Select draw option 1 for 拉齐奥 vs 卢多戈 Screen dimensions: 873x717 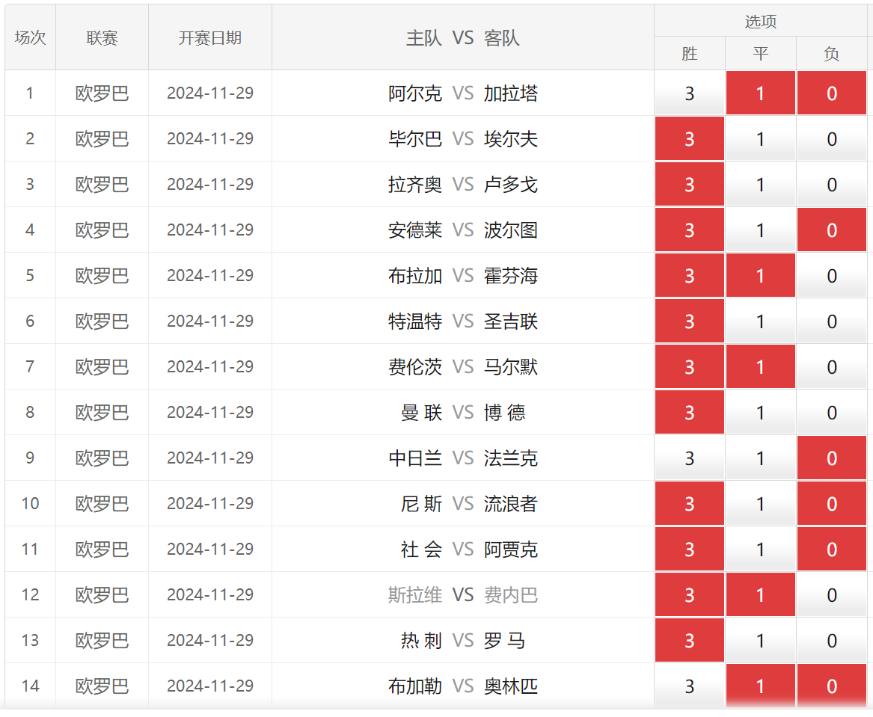click(760, 185)
